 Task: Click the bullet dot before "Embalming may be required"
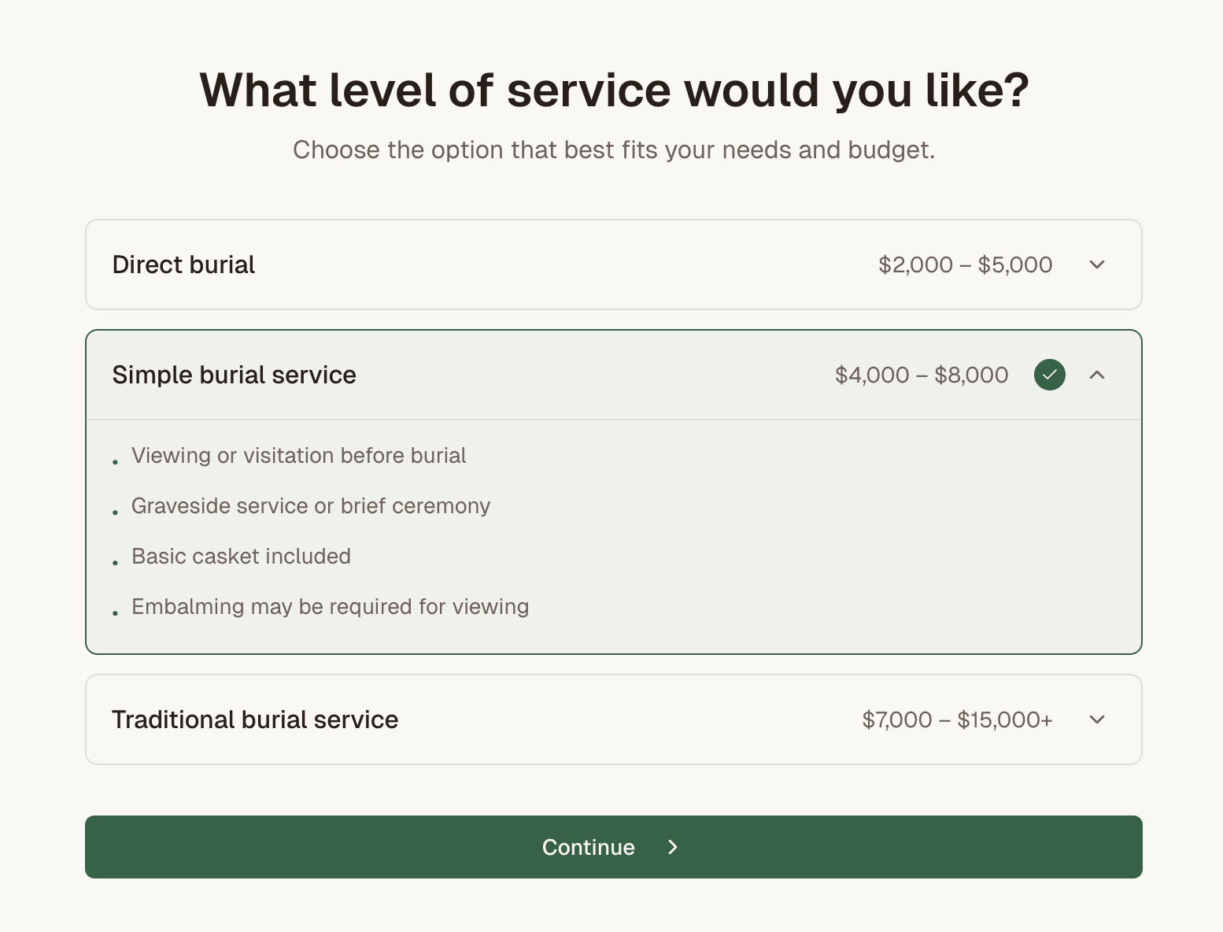pos(116,613)
